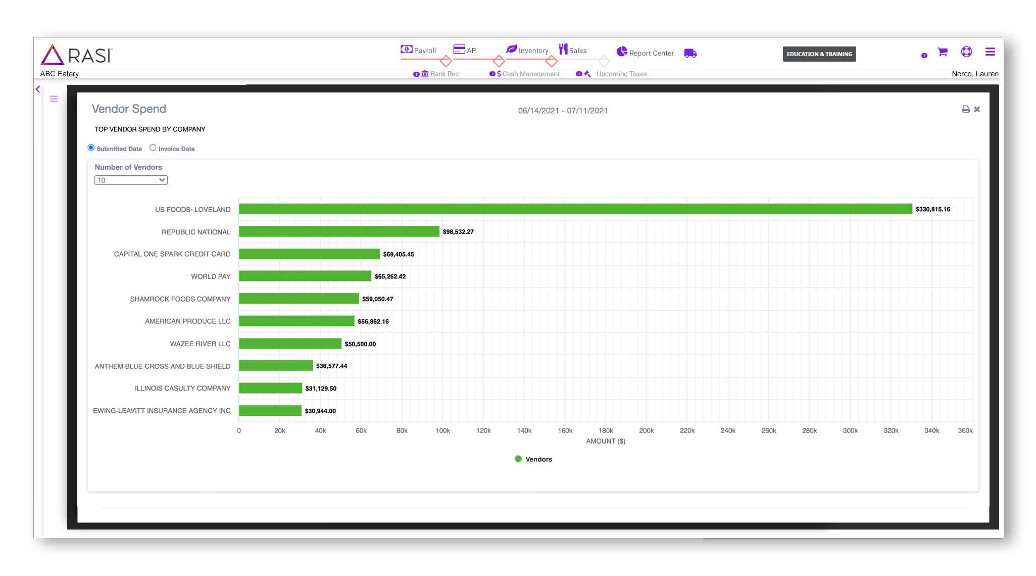Open the top-right hamburger menu
The width and height of the screenshot is (1036, 576).
coord(990,52)
